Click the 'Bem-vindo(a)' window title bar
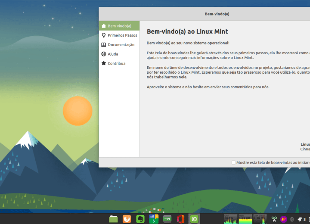The height and width of the screenshot is (224, 310). [x=205, y=14]
